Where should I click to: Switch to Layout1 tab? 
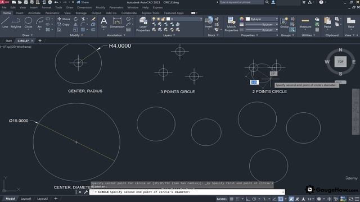point(26,199)
